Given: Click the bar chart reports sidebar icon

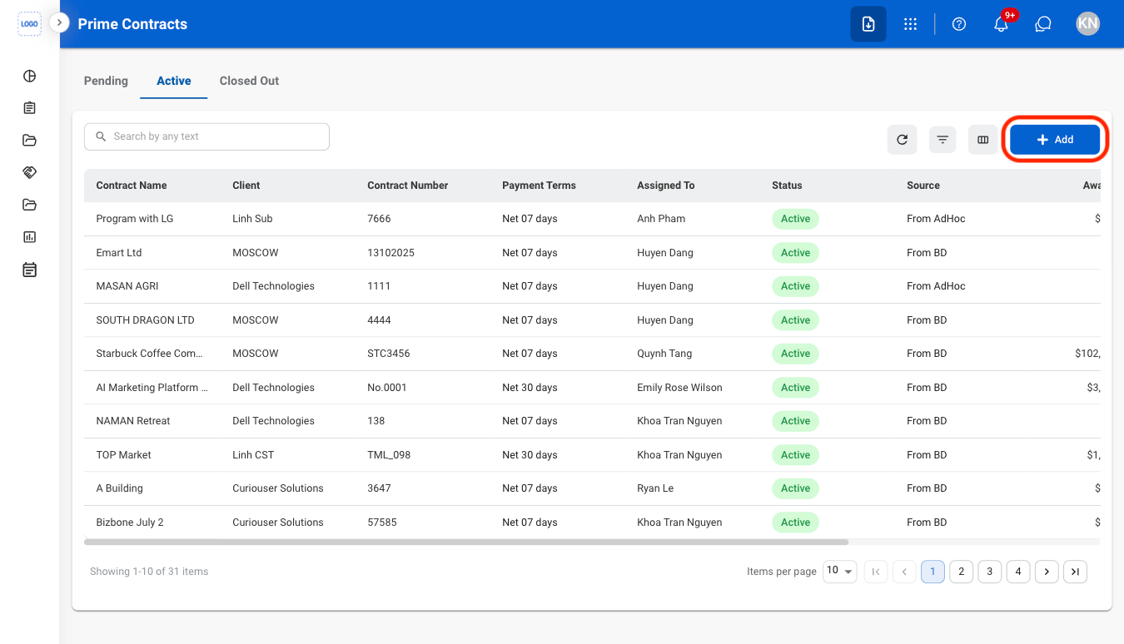Looking at the screenshot, I should [29, 237].
